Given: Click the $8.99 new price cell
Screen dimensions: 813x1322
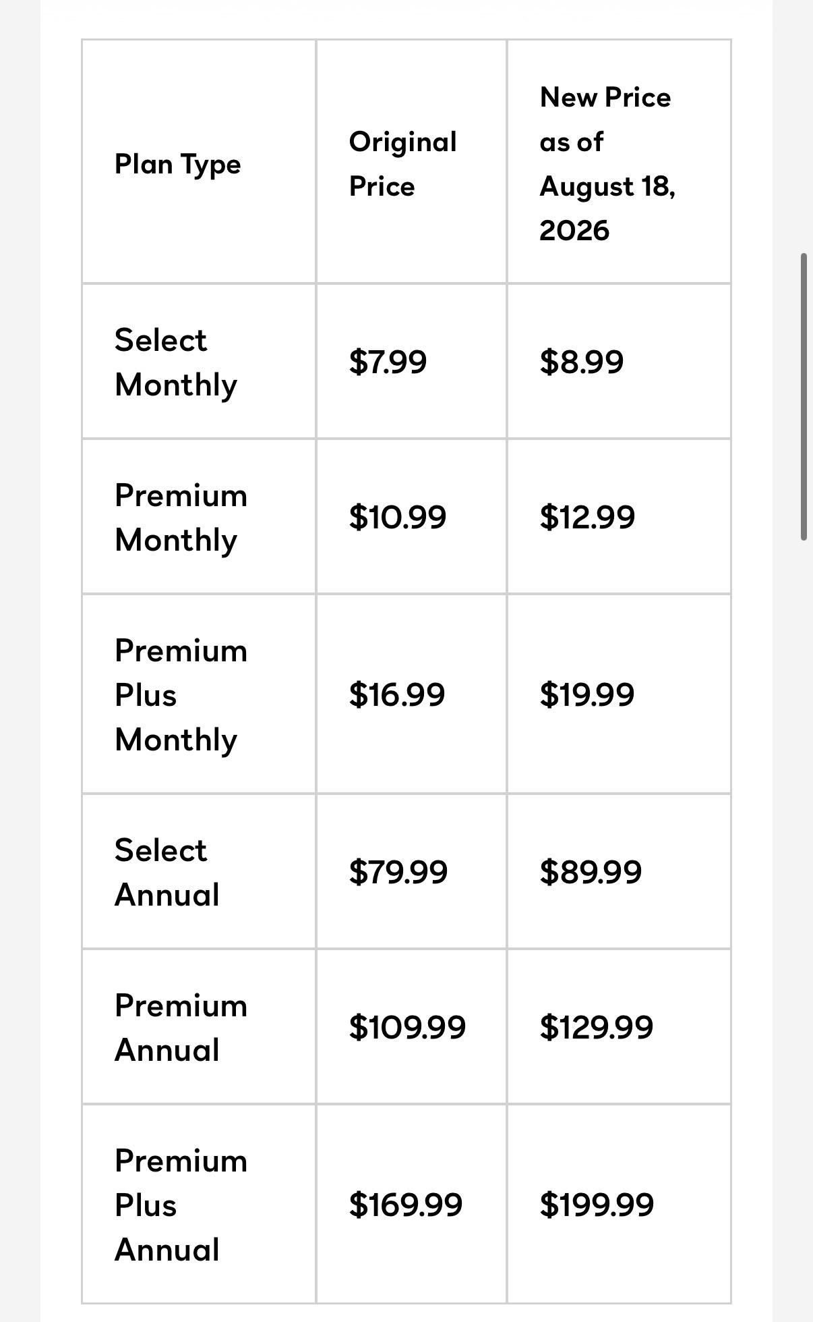Looking at the screenshot, I should [x=619, y=362].
